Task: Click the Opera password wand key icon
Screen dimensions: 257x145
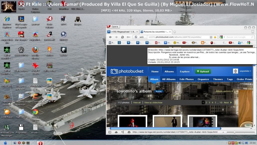Action: (128, 37)
